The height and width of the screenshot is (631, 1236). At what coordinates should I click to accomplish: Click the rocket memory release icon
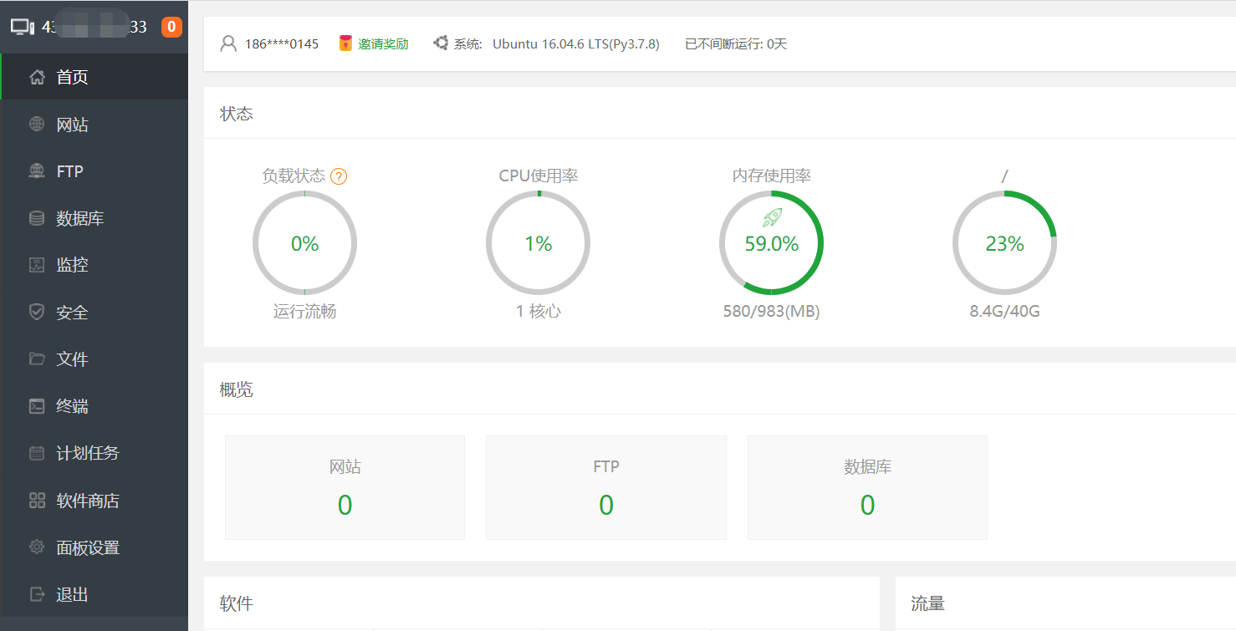(x=772, y=218)
